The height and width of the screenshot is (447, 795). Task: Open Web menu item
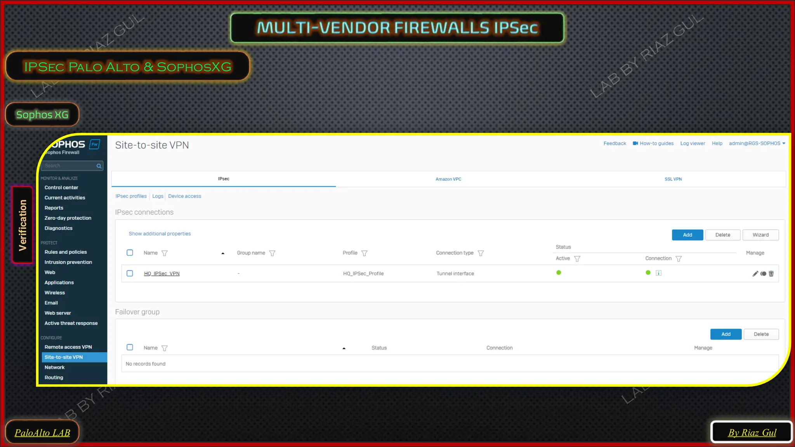[50, 272]
